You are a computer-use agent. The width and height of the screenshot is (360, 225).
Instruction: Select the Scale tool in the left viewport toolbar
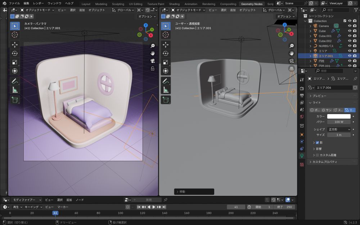coord(15,62)
